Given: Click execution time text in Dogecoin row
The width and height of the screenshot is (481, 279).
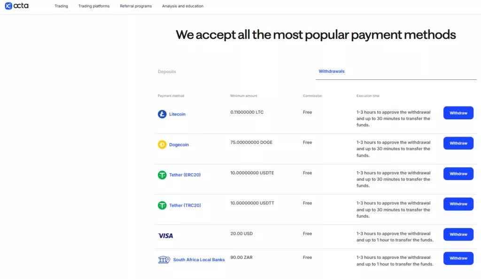Looking at the screenshot, I should [x=393, y=149].
